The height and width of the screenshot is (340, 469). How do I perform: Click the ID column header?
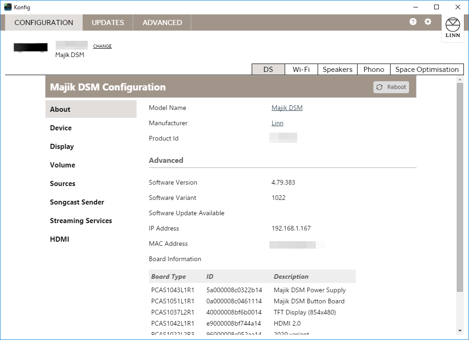point(210,276)
